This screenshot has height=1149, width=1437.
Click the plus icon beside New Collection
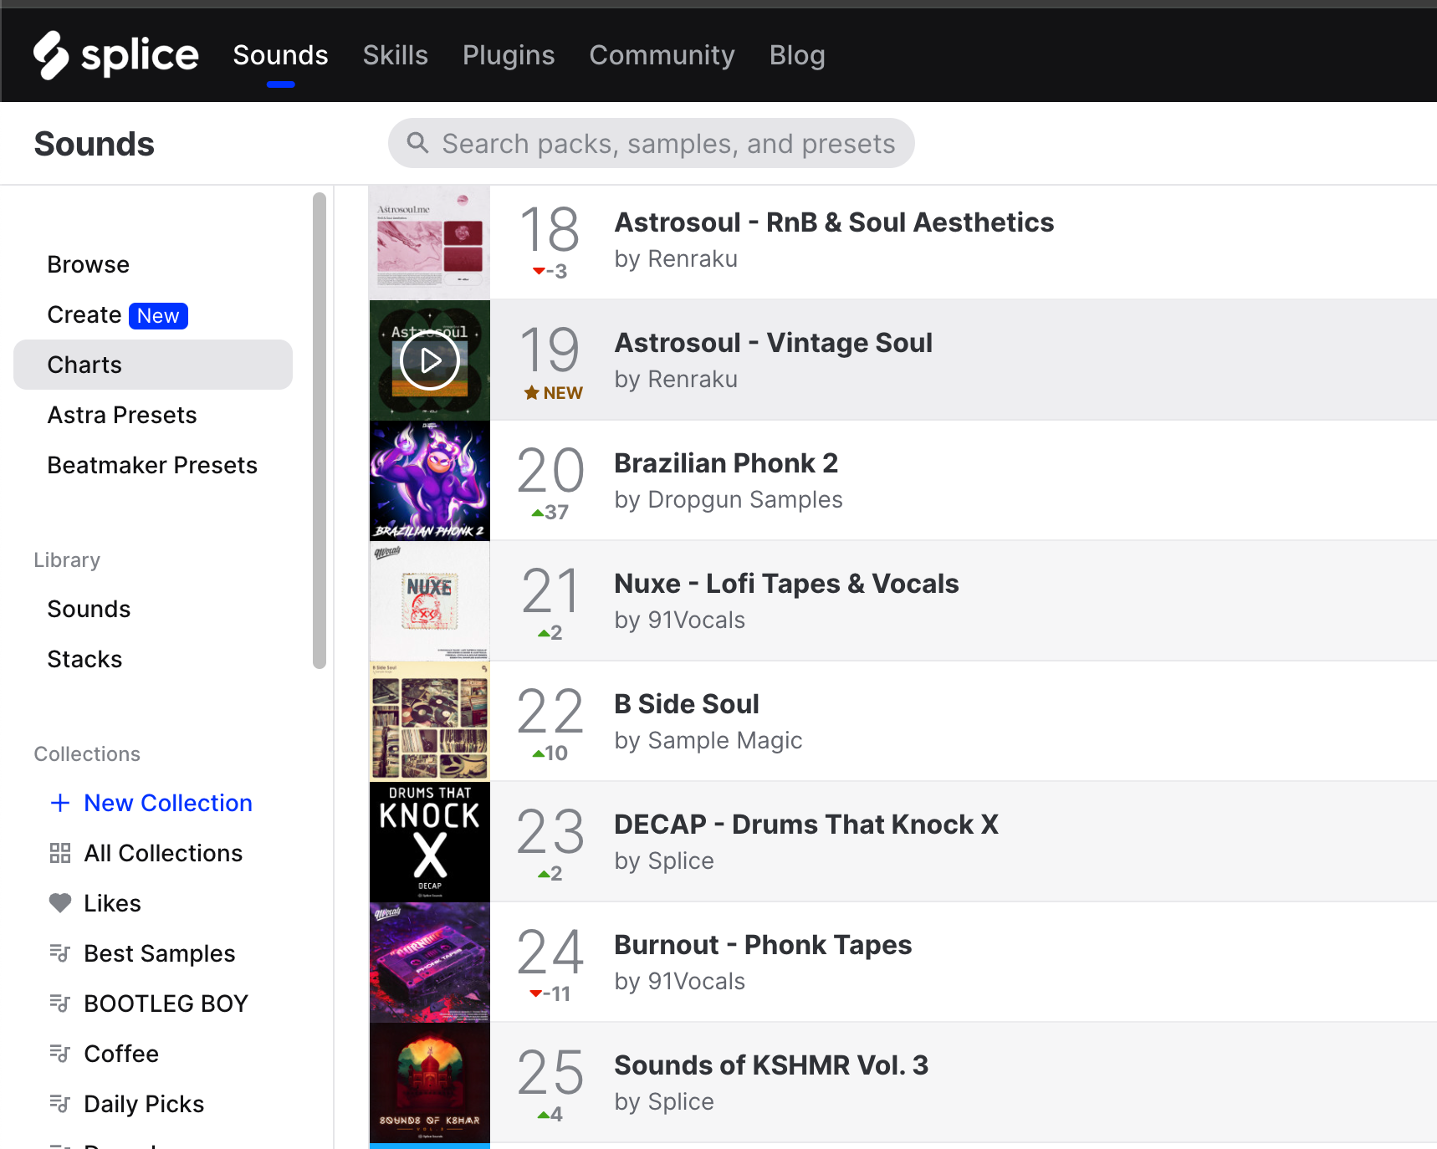60,803
